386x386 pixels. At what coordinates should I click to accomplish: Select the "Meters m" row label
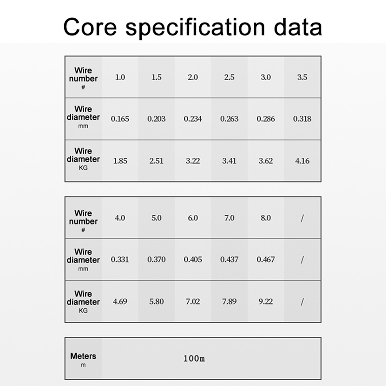[83, 359]
